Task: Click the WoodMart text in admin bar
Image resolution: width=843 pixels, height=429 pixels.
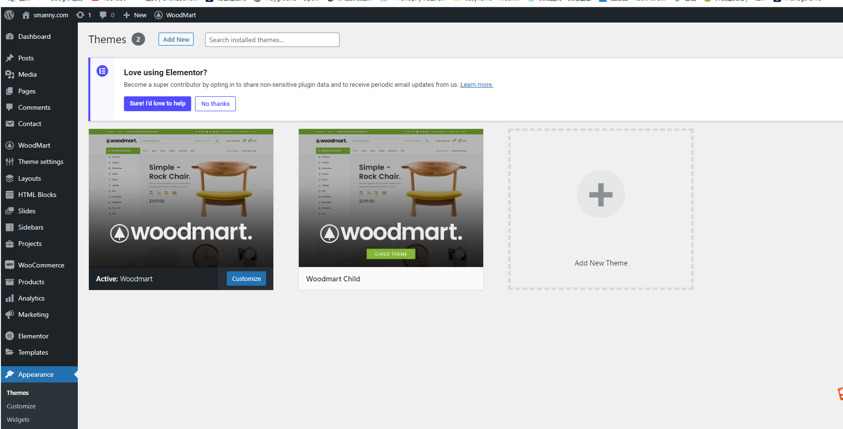Action: [181, 15]
